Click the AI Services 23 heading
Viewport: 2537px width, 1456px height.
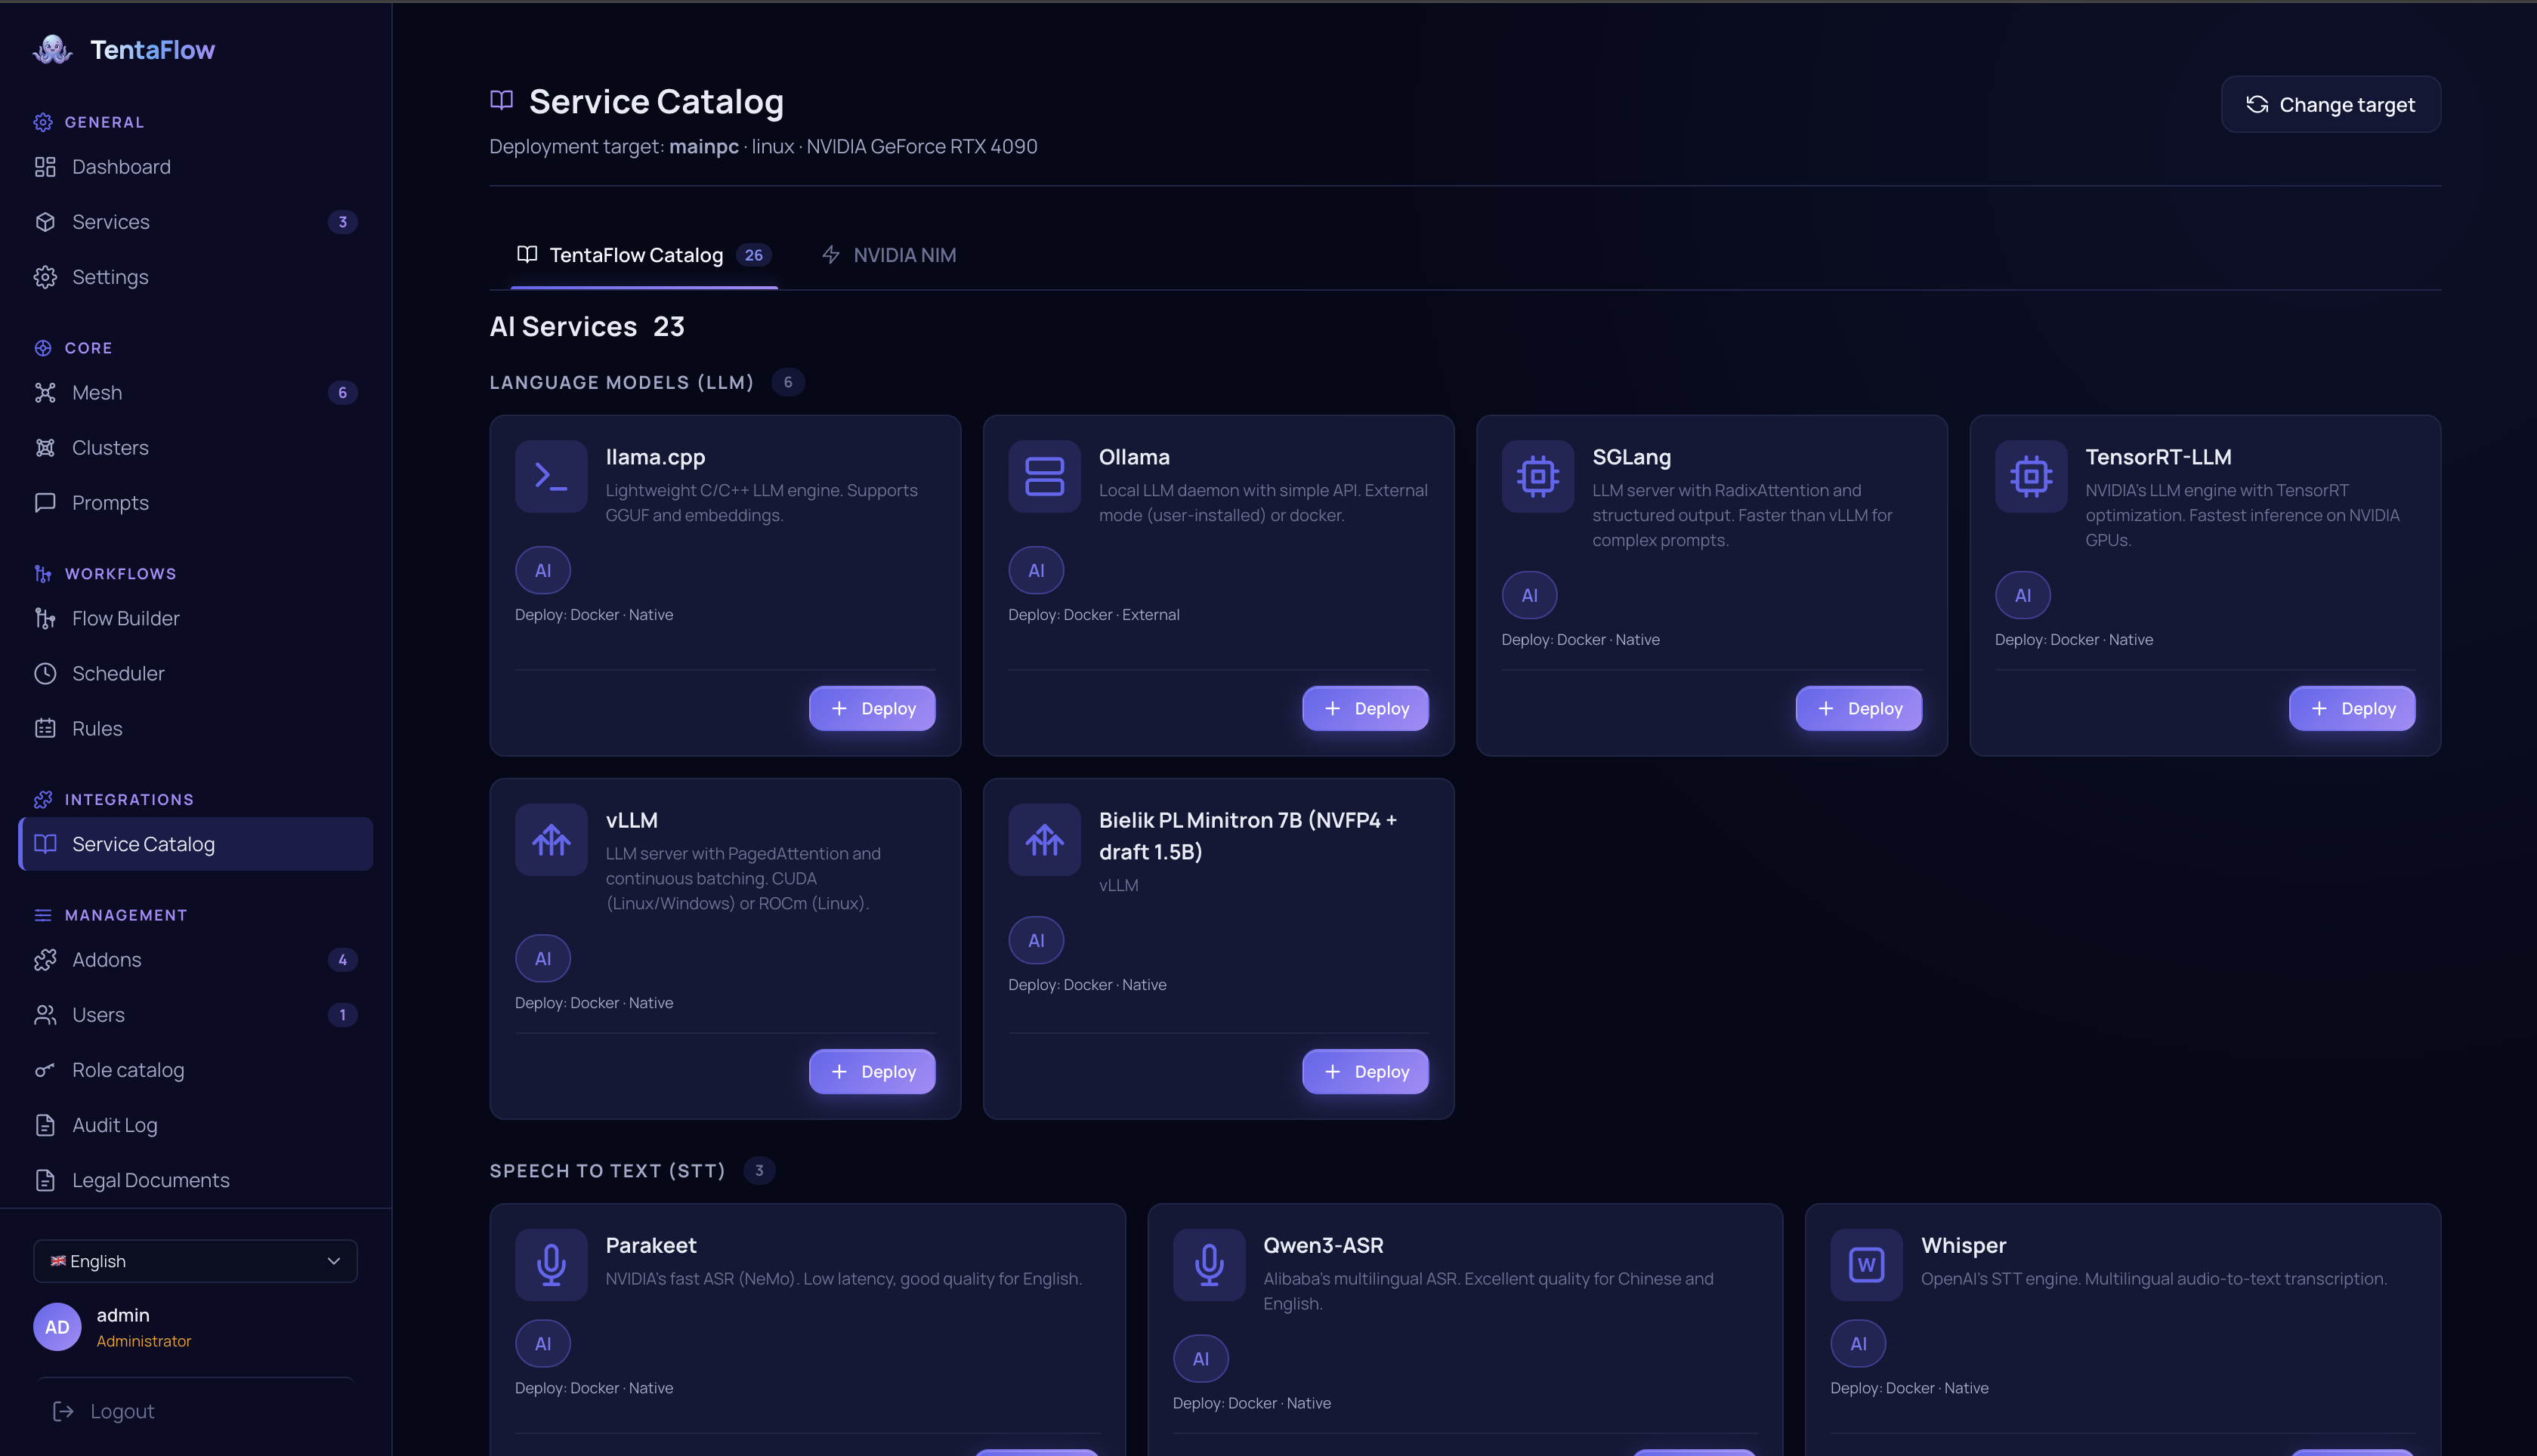click(x=586, y=326)
